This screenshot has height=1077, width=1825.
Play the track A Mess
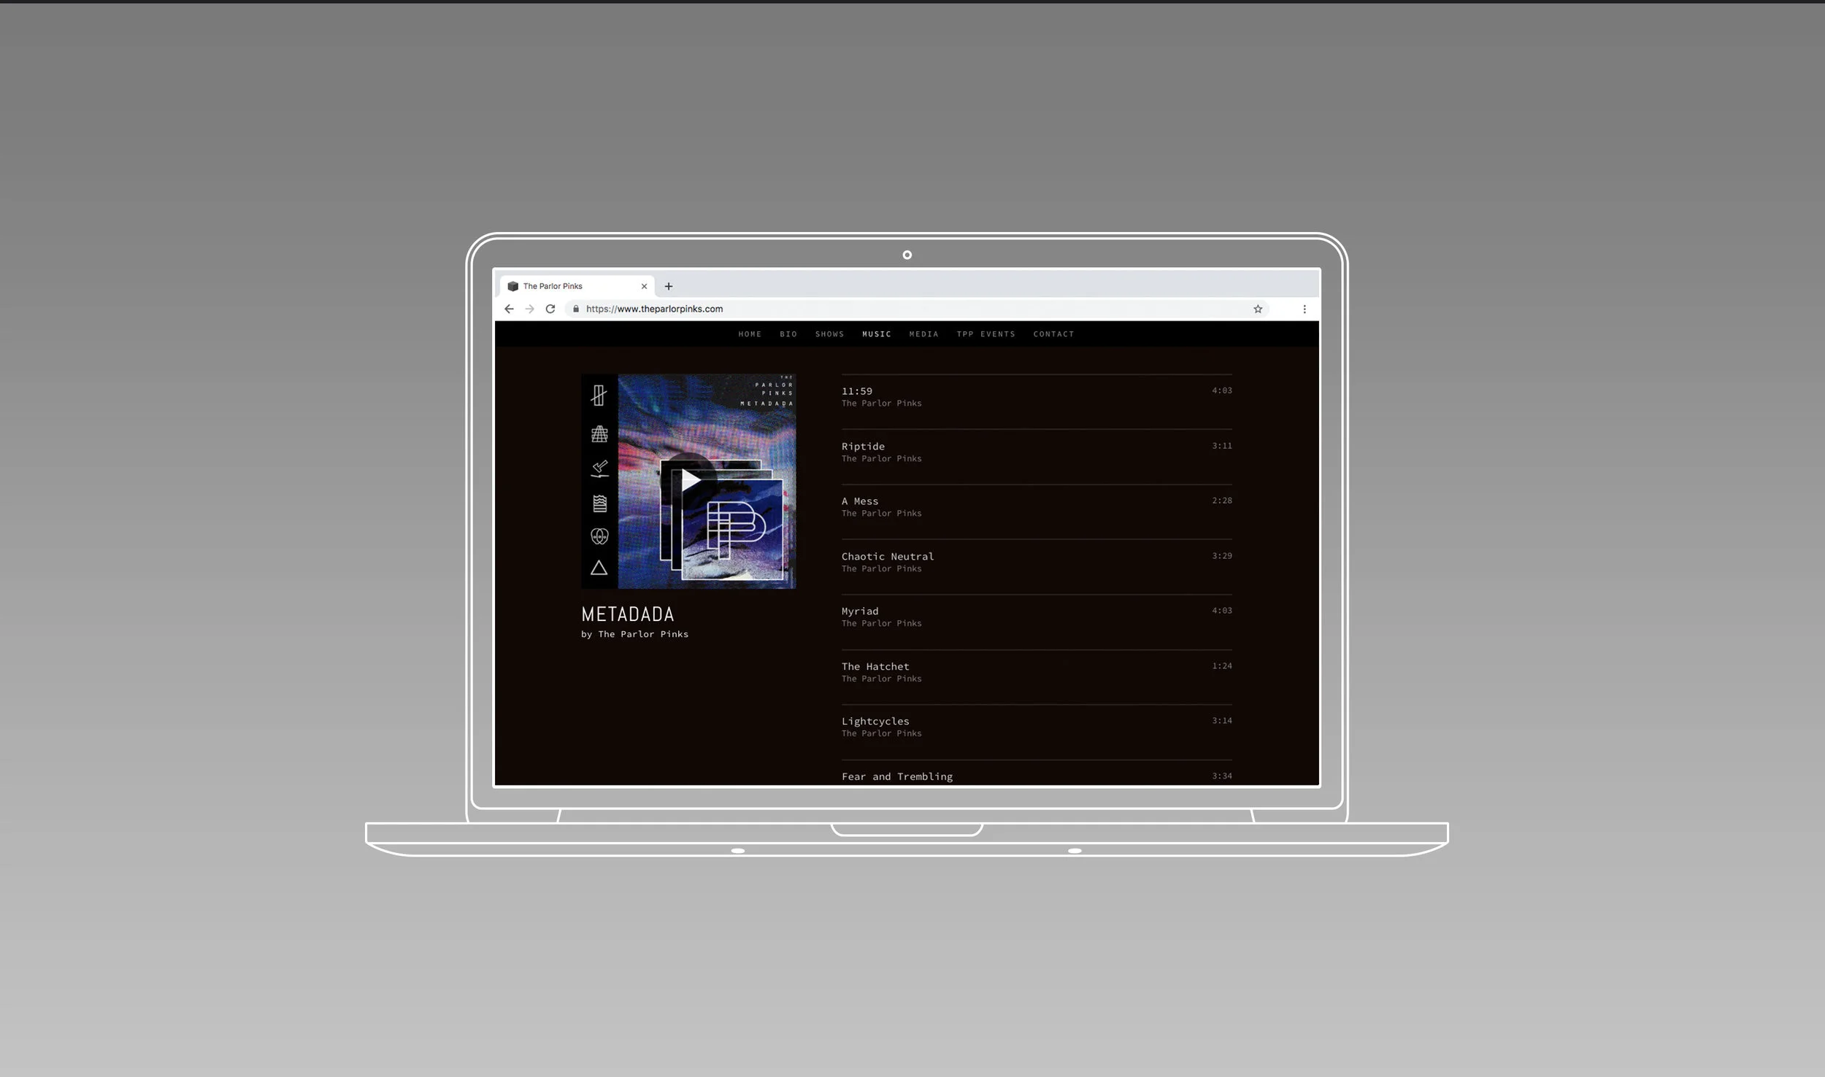(1037, 512)
